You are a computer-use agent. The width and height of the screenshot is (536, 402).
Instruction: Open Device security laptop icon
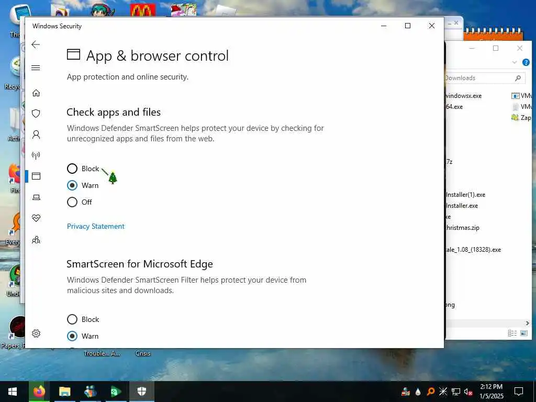tap(36, 197)
